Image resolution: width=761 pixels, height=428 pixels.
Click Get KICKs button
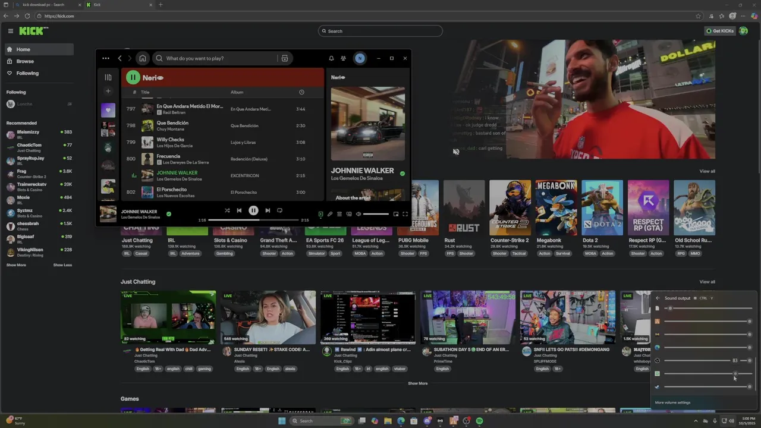point(720,31)
